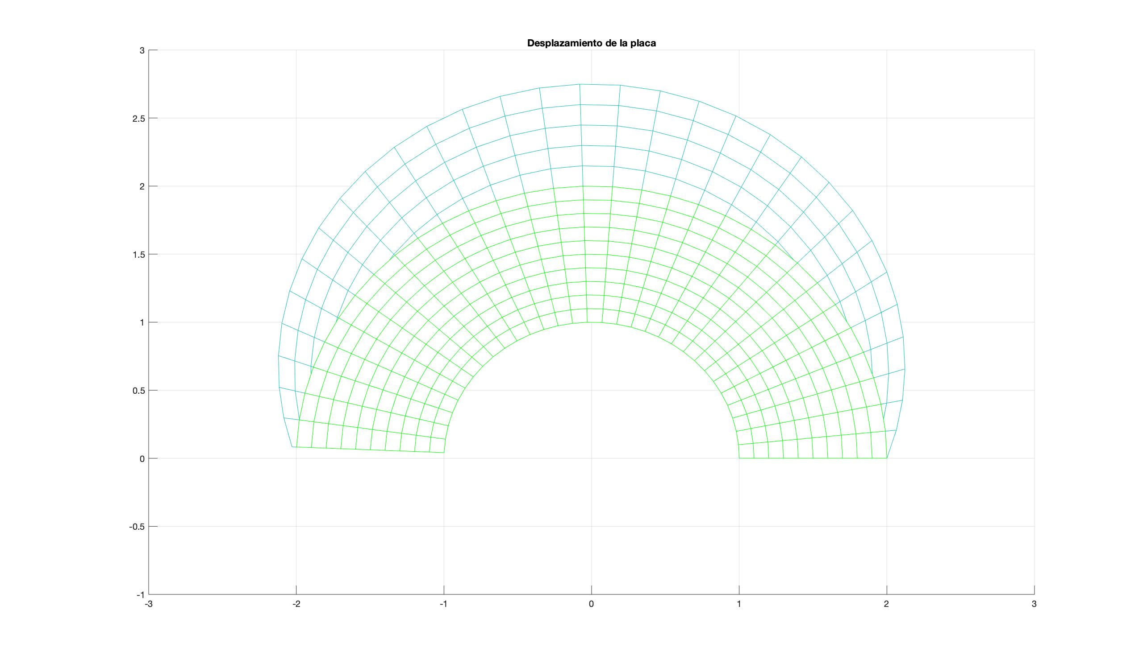Click the plot title "Desplazamiento de la placa"
Viewport: 1143px width, 668px height.
(x=592, y=43)
